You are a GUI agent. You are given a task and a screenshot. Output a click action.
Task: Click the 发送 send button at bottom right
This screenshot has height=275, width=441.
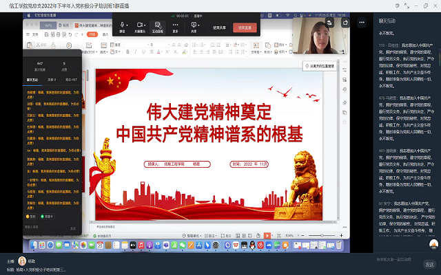429,265
